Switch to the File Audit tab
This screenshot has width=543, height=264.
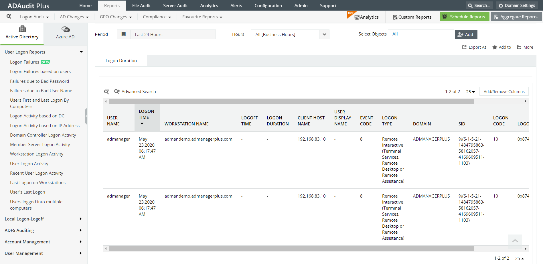click(141, 5)
